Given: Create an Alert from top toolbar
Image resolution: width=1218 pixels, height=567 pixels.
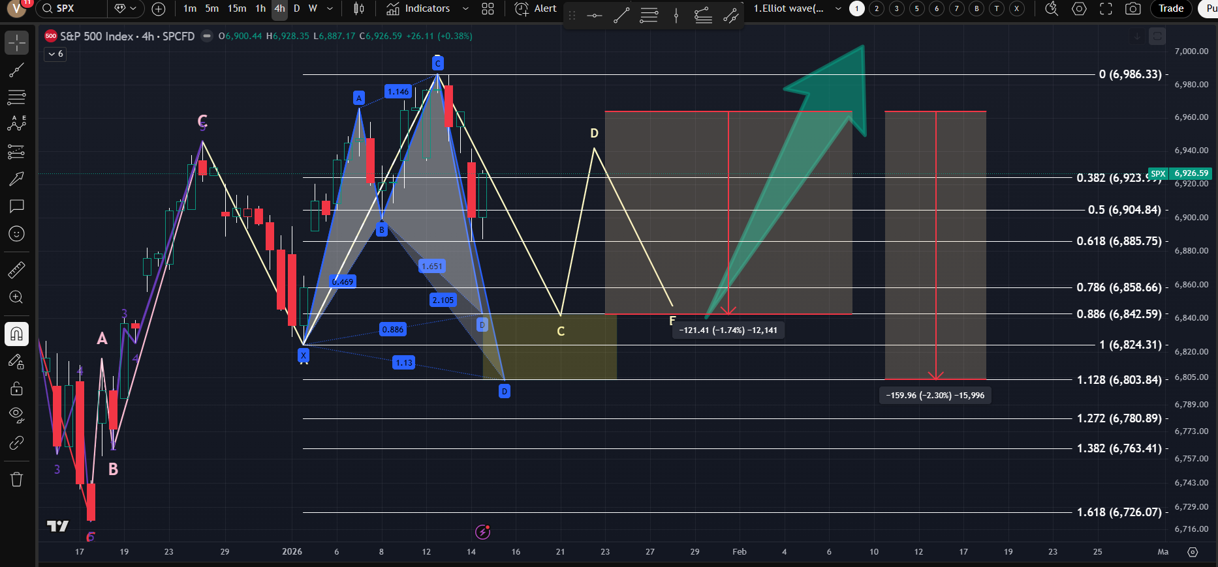Looking at the screenshot, I should pyautogui.click(x=536, y=8).
